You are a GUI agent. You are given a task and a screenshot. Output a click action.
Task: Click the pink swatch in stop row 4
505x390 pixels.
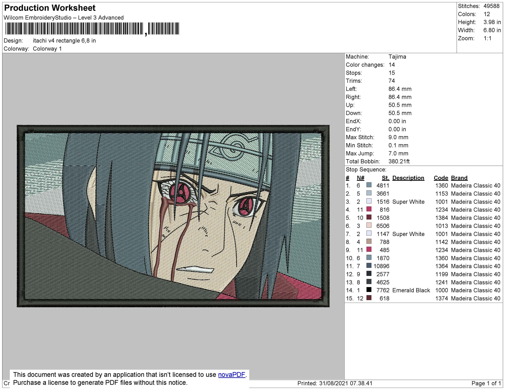[x=369, y=209]
